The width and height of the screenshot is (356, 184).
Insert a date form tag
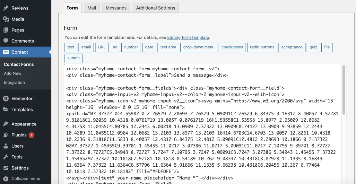(x=149, y=47)
